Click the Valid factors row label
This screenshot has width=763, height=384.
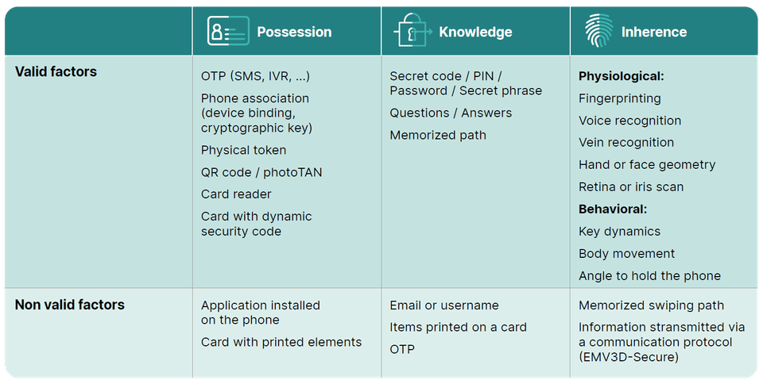pyautogui.click(x=56, y=72)
